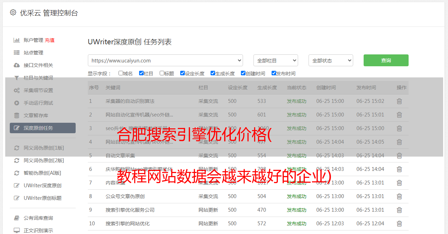The image size is (448, 234).
Task: Click the refresh icon for 智能伪原创[AI版]
Action: tap(16, 173)
